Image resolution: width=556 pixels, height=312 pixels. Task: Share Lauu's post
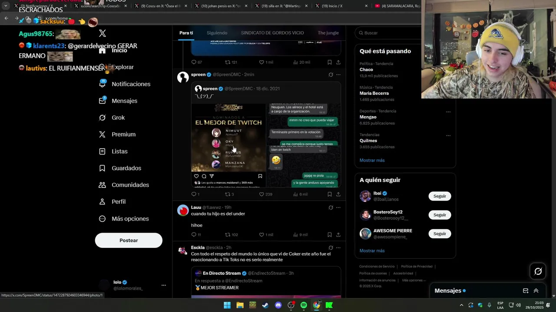pos(338,234)
